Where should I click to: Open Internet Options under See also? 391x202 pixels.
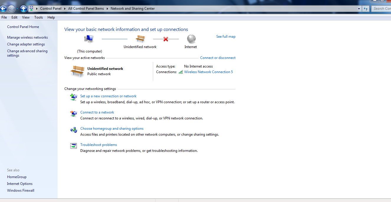pyautogui.click(x=20, y=184)
